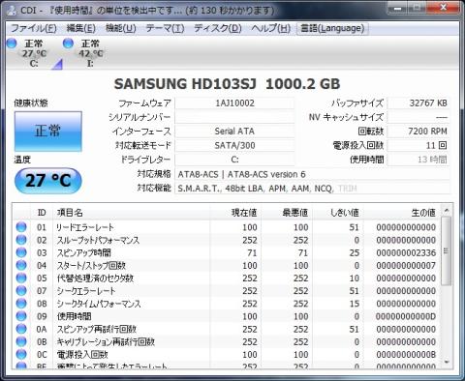
Task: Select the シークエラーレート row name
Action: [86, 291]
